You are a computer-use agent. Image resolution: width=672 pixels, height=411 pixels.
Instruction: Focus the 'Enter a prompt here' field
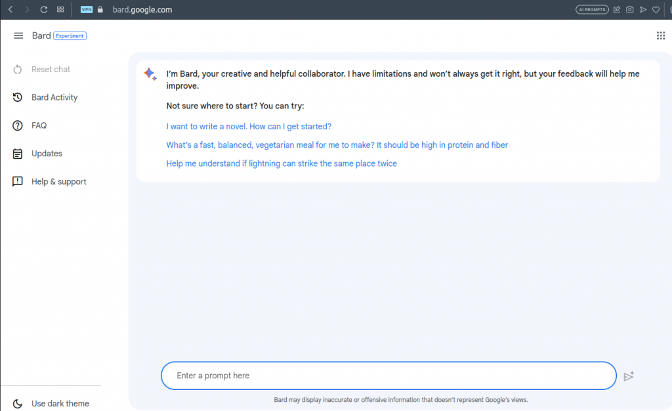tap(388, 376)
